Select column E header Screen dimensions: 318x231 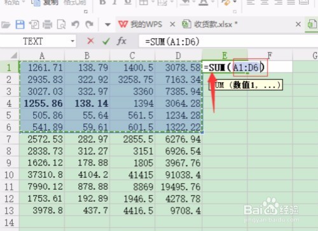click(225, 55)
